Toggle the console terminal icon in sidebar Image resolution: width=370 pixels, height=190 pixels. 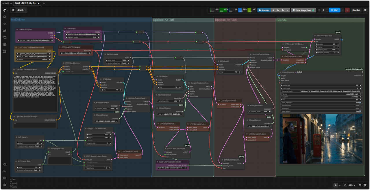click(5, 171)
